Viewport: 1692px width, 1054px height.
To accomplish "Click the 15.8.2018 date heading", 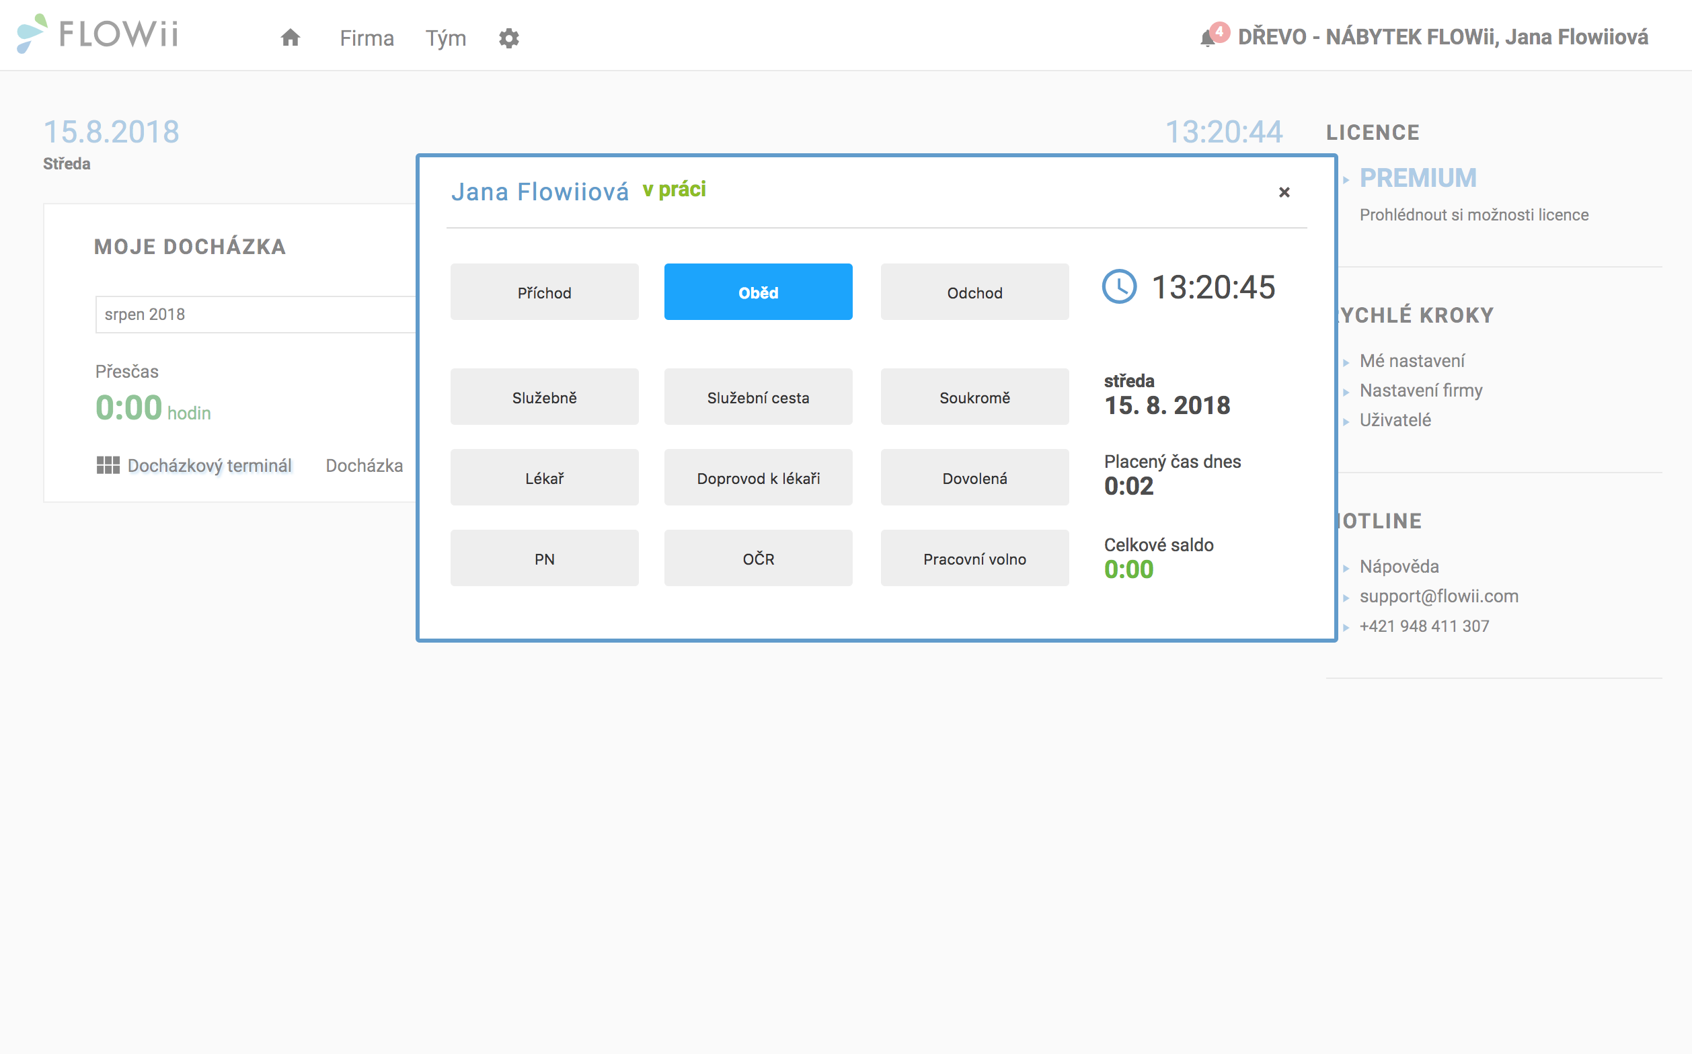I will tap(112, 132).
